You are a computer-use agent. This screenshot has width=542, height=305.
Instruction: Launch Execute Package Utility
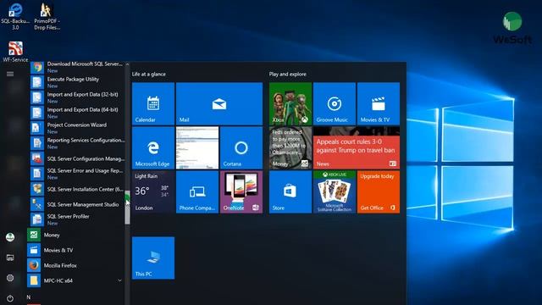76,82
